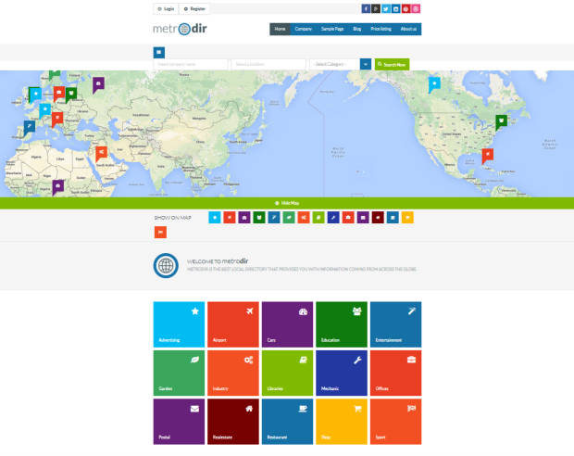Toggle orange Sport flag filter in Show on Map
The image size is (574, 456).
point(160,232)
